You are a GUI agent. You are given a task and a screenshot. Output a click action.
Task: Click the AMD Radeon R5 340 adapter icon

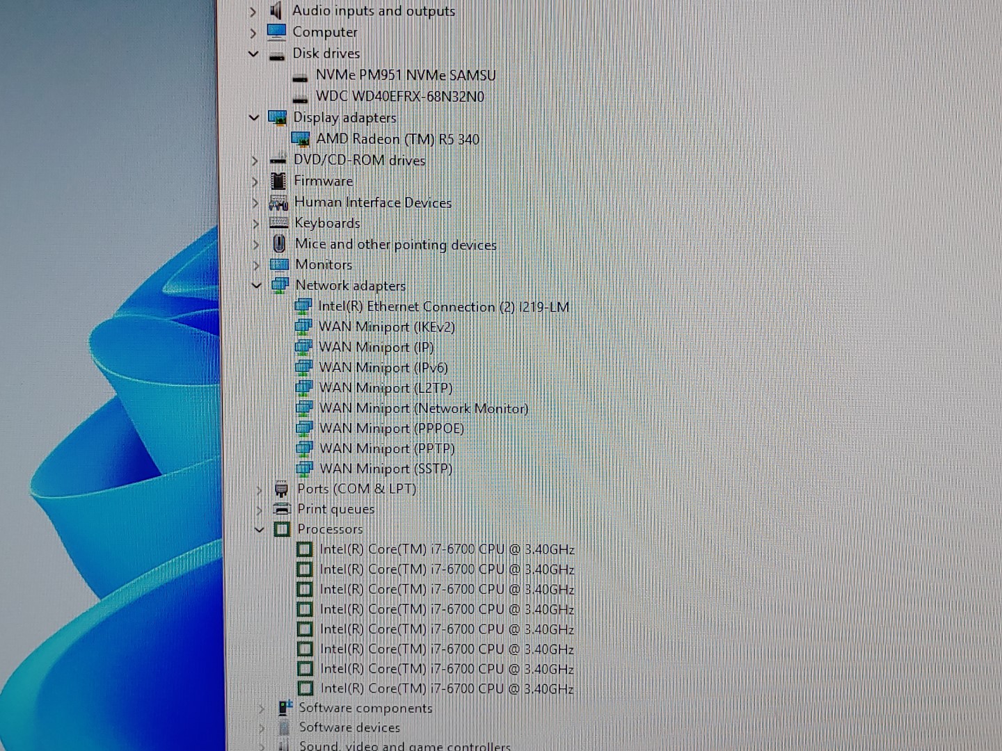click(301, 139)
